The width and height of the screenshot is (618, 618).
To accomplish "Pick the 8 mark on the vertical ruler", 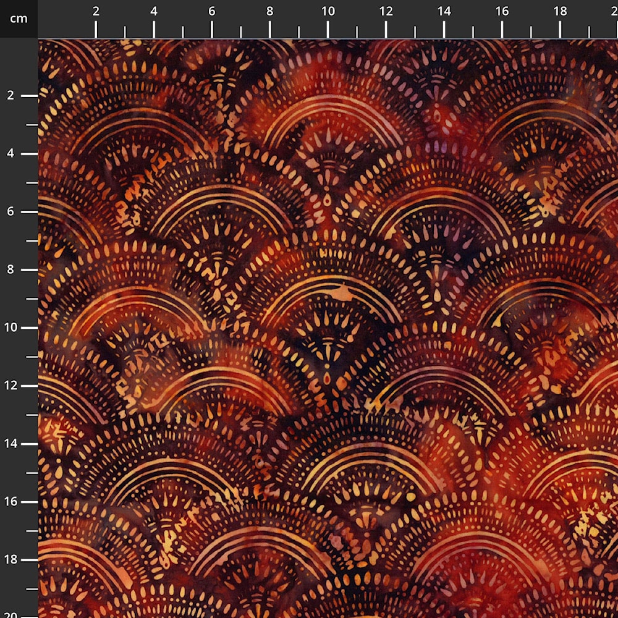I will (x=11, y=270).
